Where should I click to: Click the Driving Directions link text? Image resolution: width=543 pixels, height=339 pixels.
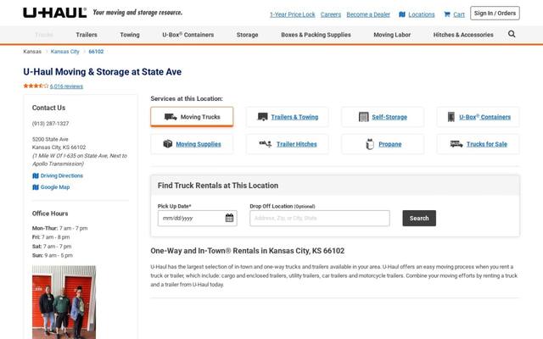tap(62, 175)
